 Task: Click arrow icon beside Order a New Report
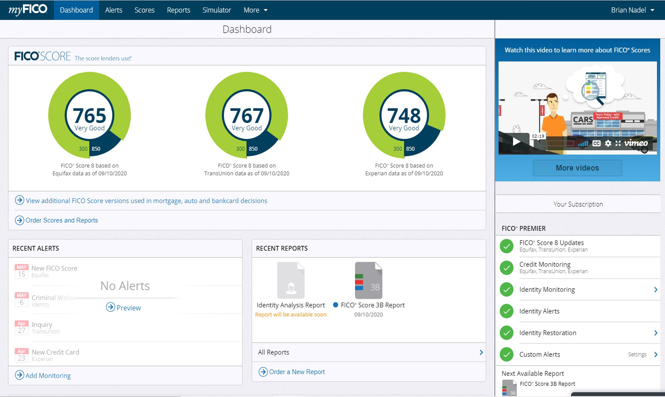click(263, 372)
